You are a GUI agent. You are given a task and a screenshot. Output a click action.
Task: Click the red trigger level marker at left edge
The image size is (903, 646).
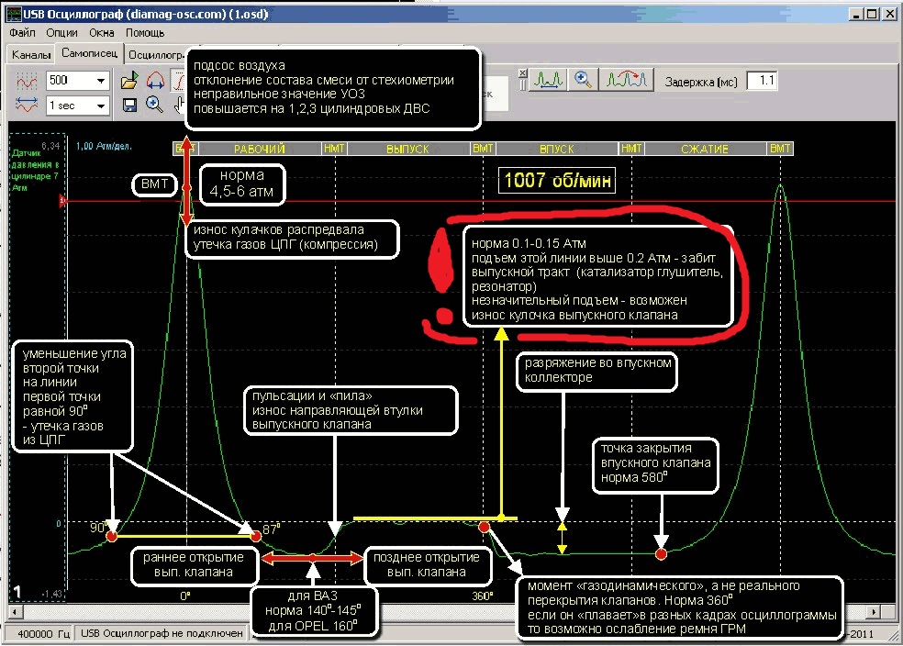(63, 200)
